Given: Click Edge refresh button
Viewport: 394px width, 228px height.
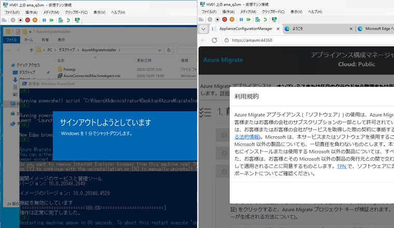Looking at the screenshot, I should click(214, 40).
